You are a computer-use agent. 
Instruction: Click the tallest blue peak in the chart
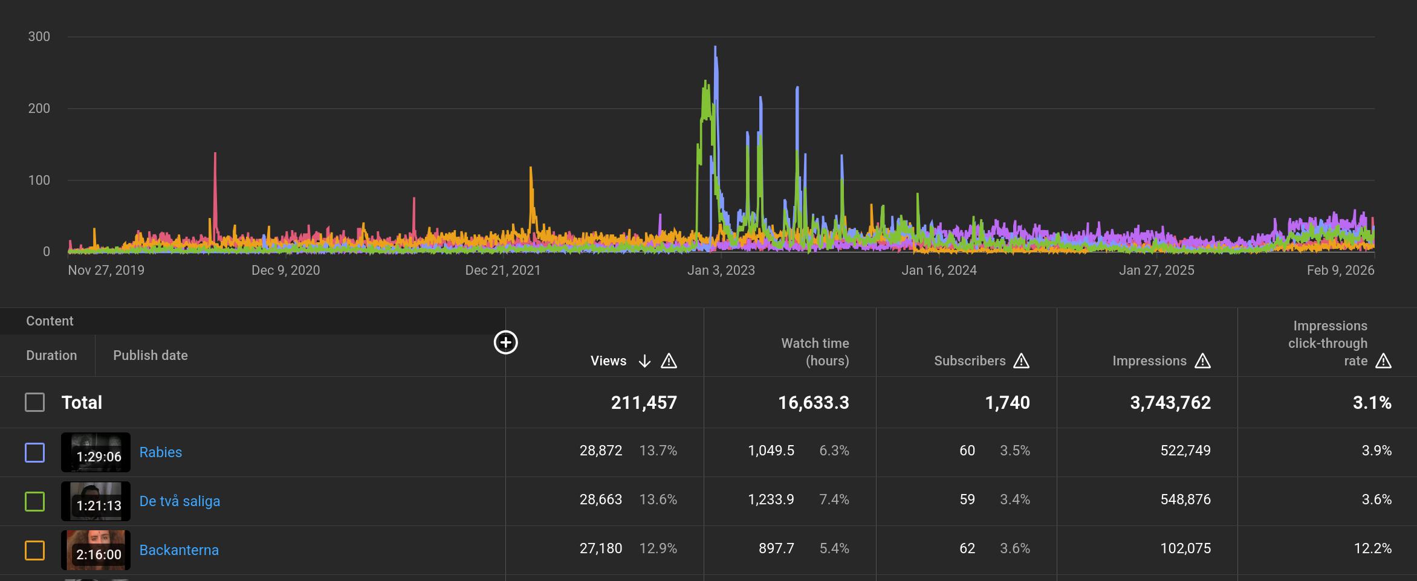pyautogui.click(x=715, y=48)
